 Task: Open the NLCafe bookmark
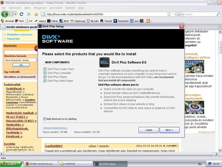[93, 21]
